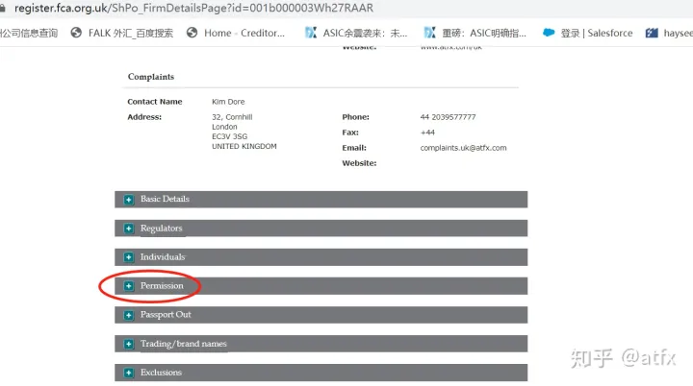
Task: Click the Trading/brand names plus icon
Action: pyautogui.click(x=128, y=344)
